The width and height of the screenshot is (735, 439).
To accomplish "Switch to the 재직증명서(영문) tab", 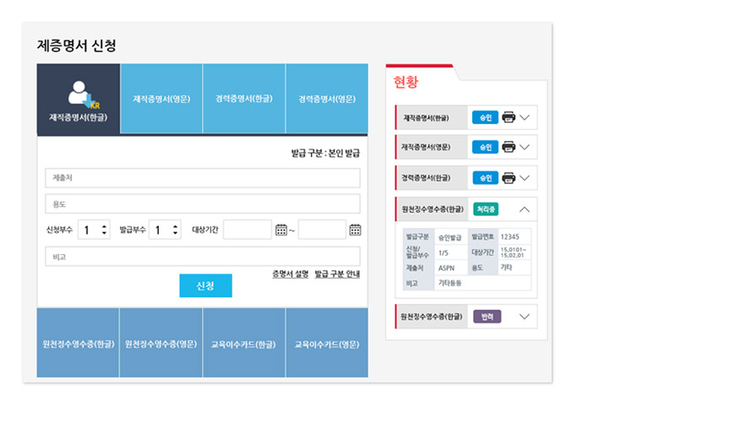I will 161,99.
